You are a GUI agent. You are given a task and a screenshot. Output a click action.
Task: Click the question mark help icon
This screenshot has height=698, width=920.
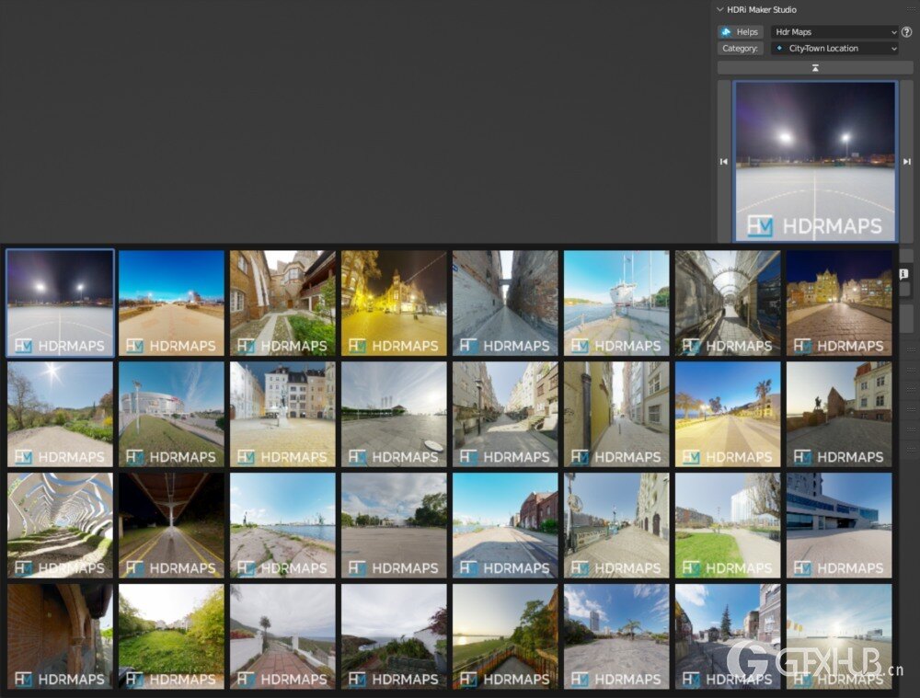tap(907, 31)
